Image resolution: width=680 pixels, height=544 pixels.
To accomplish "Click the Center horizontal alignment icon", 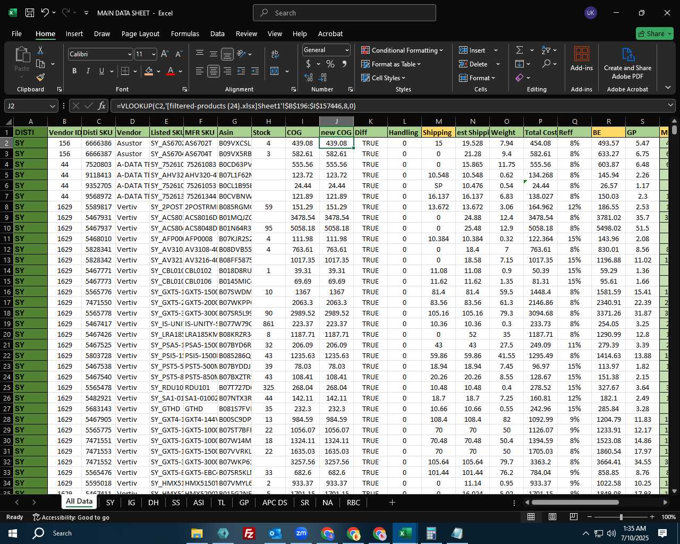I will (x=214, y=71).
